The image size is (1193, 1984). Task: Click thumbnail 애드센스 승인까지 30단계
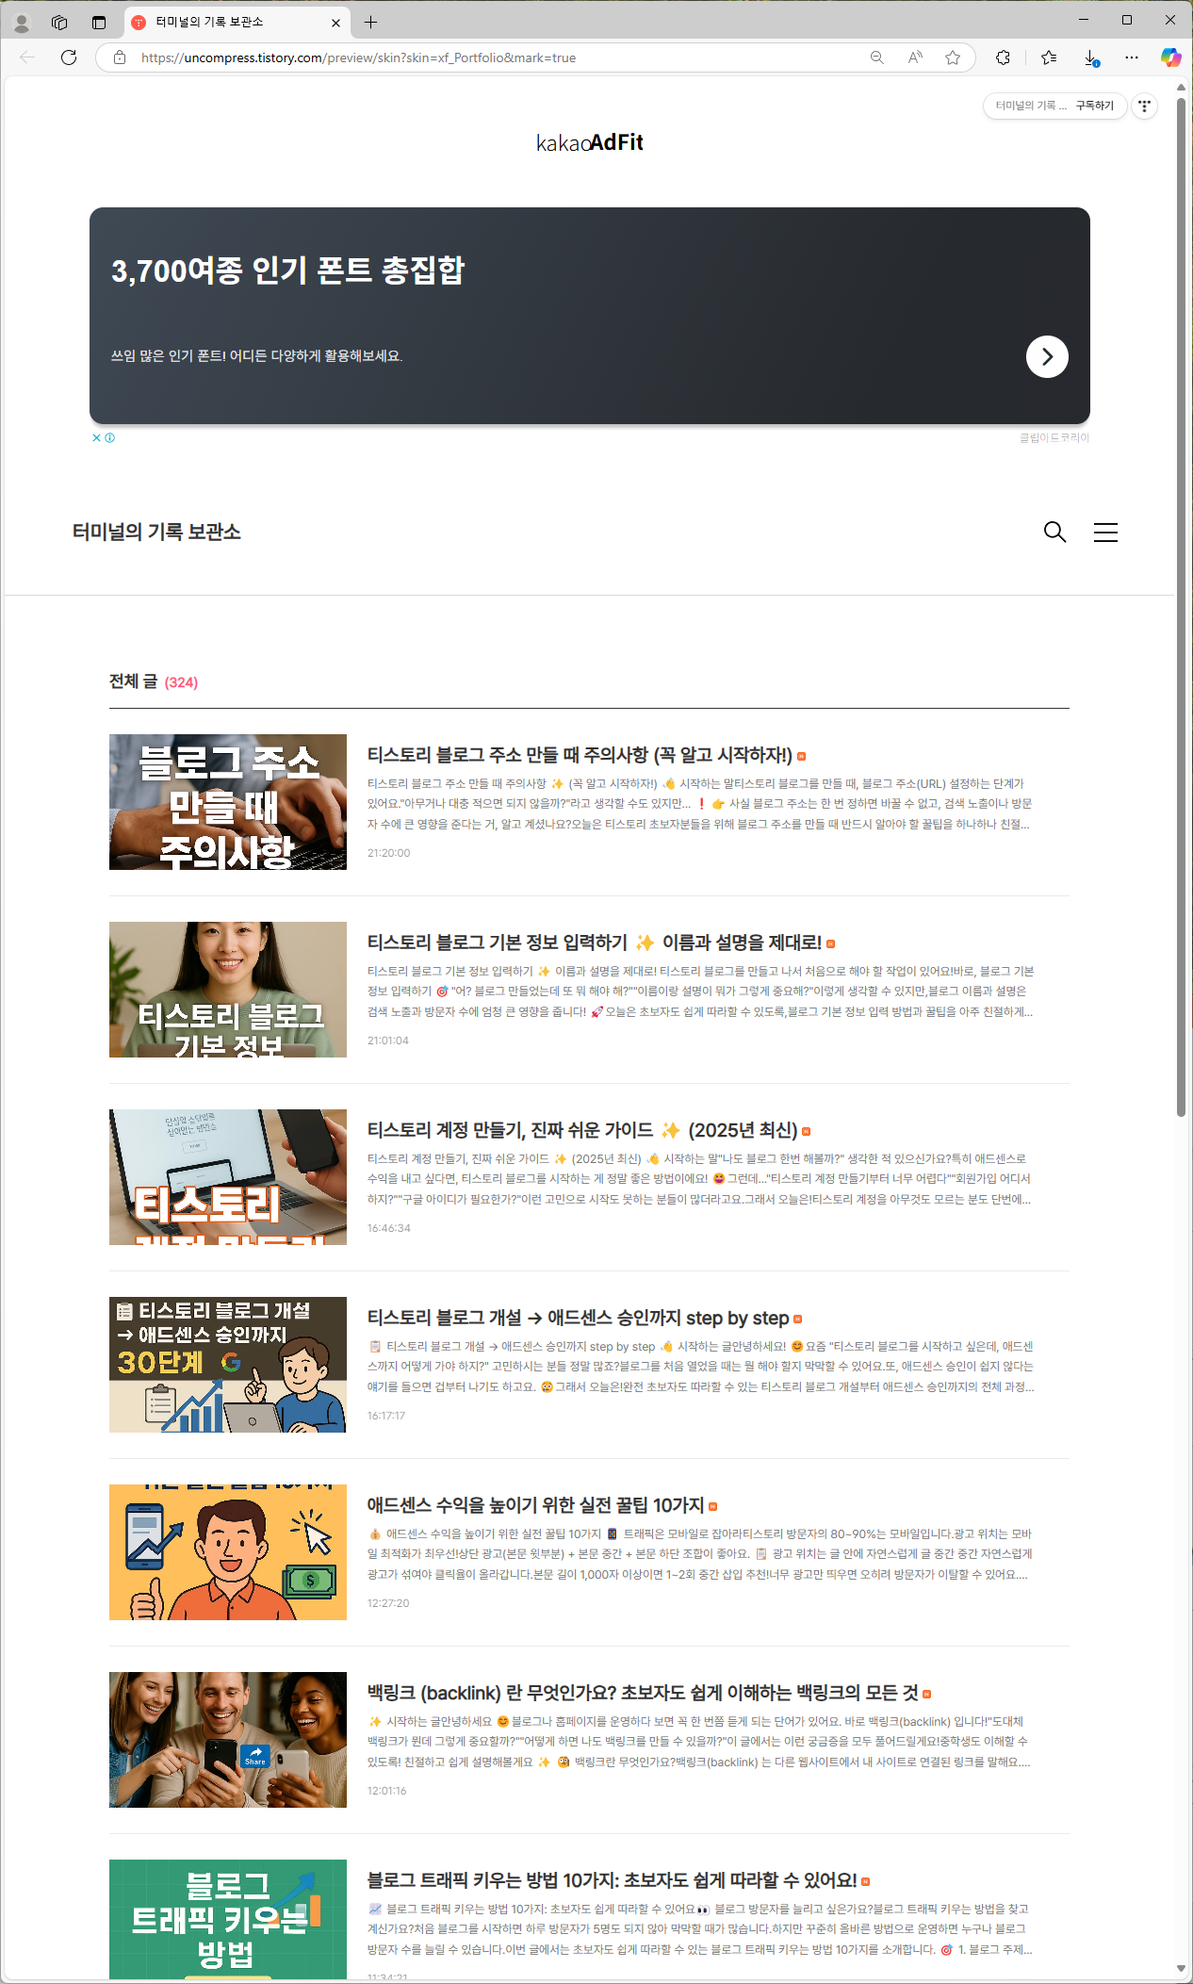pyautogui.click(x=228, y=1365)
